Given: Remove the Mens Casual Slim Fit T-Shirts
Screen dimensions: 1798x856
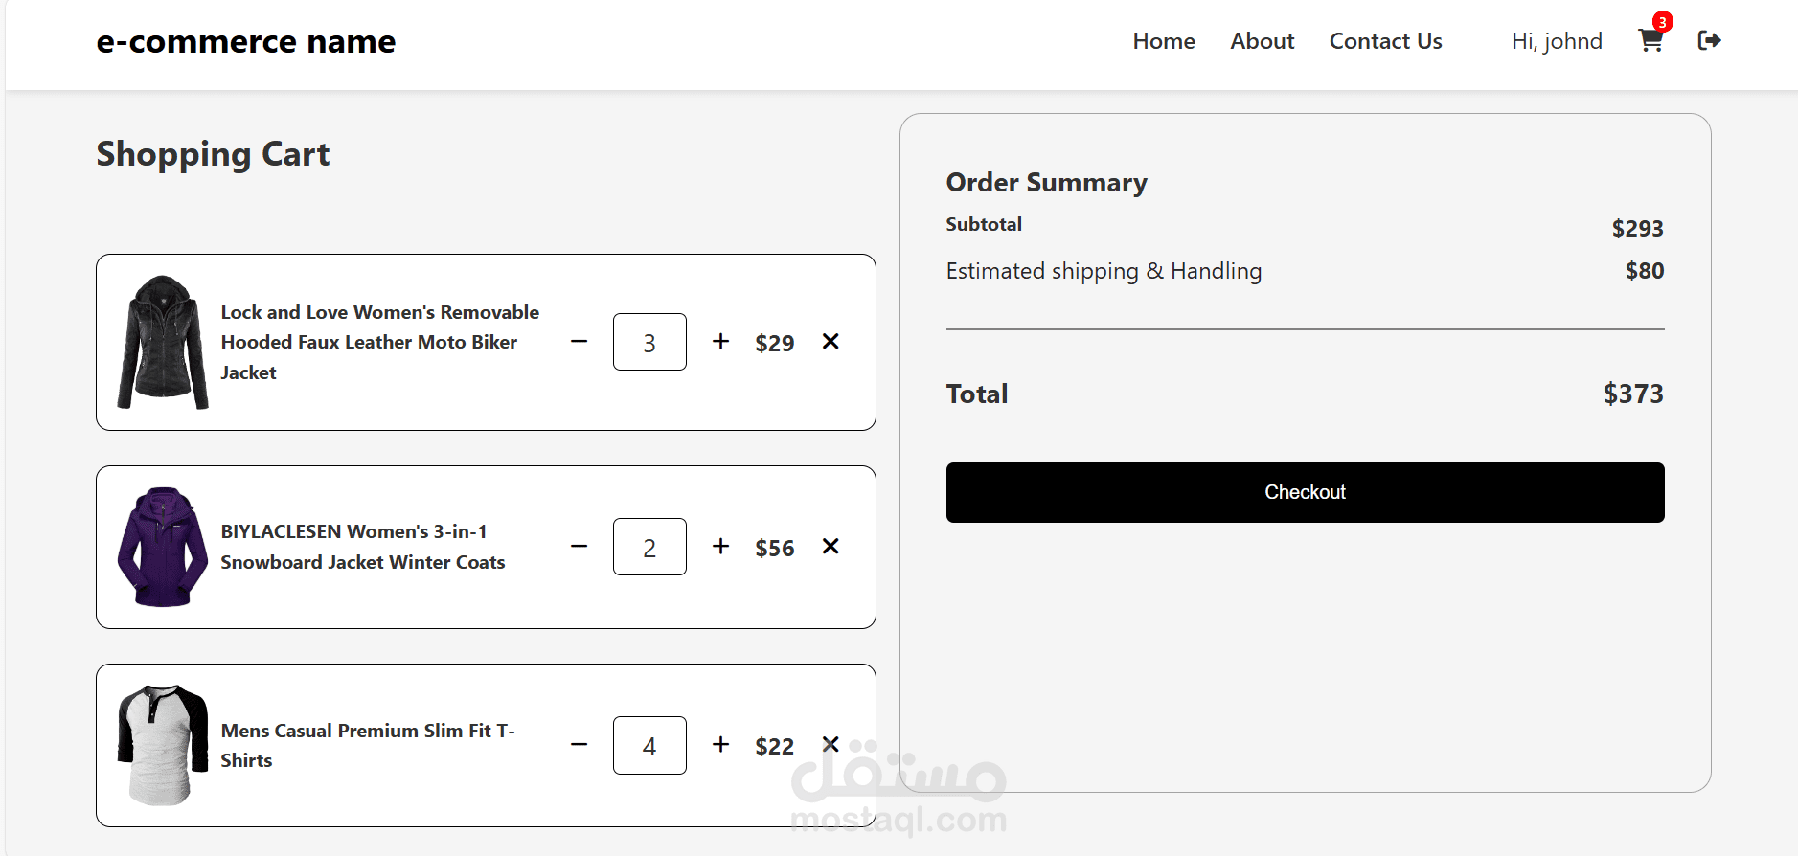Looking at the screenshot, I should (x=831, y=745).
